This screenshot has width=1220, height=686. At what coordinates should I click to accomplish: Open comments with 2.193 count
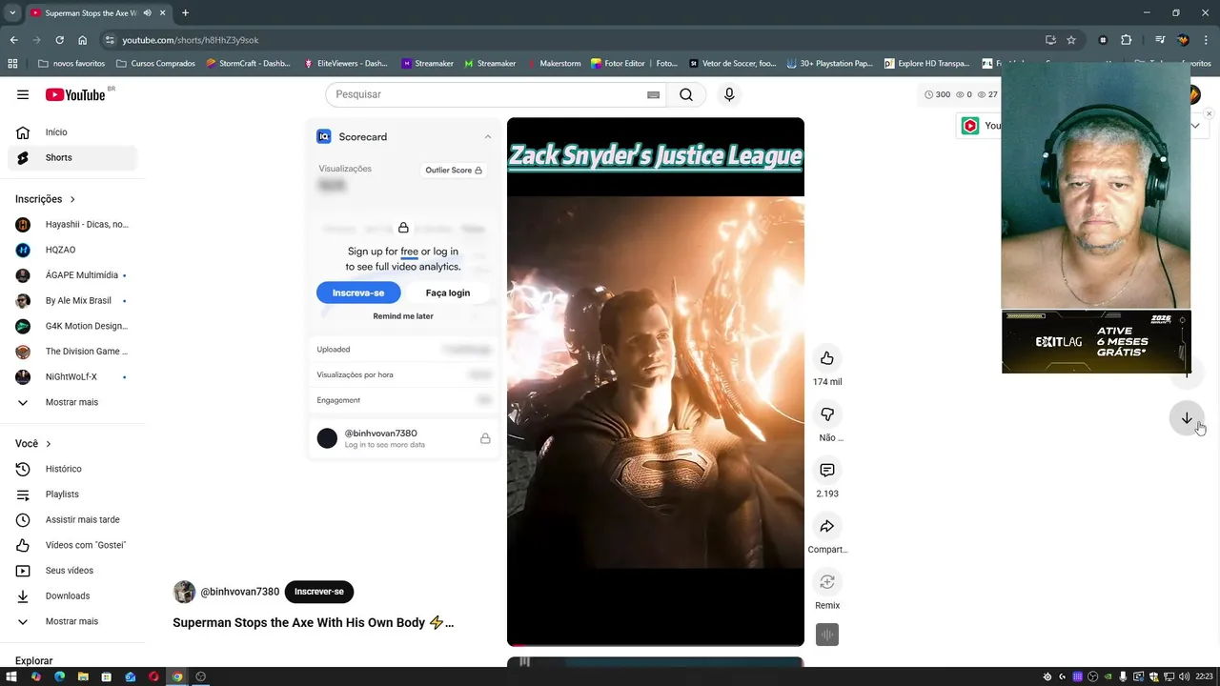tap(827, 471)
